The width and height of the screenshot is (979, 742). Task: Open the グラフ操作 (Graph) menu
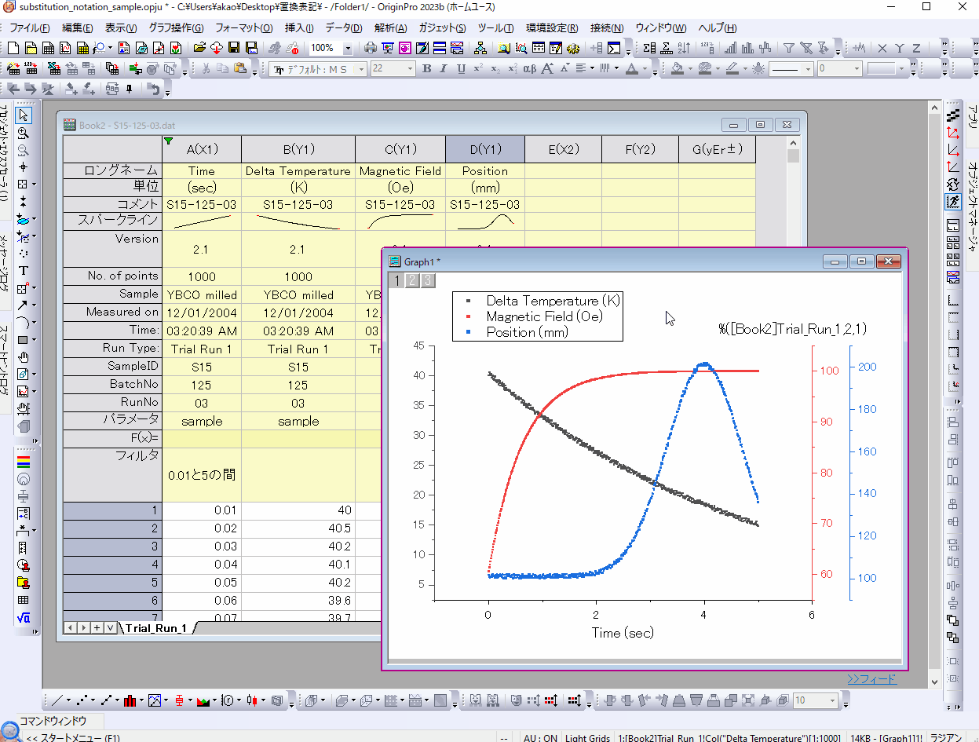pos(176,27)
